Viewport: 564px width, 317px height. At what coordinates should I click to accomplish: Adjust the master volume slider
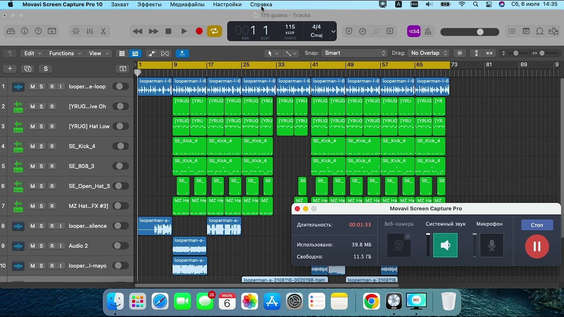470,32
